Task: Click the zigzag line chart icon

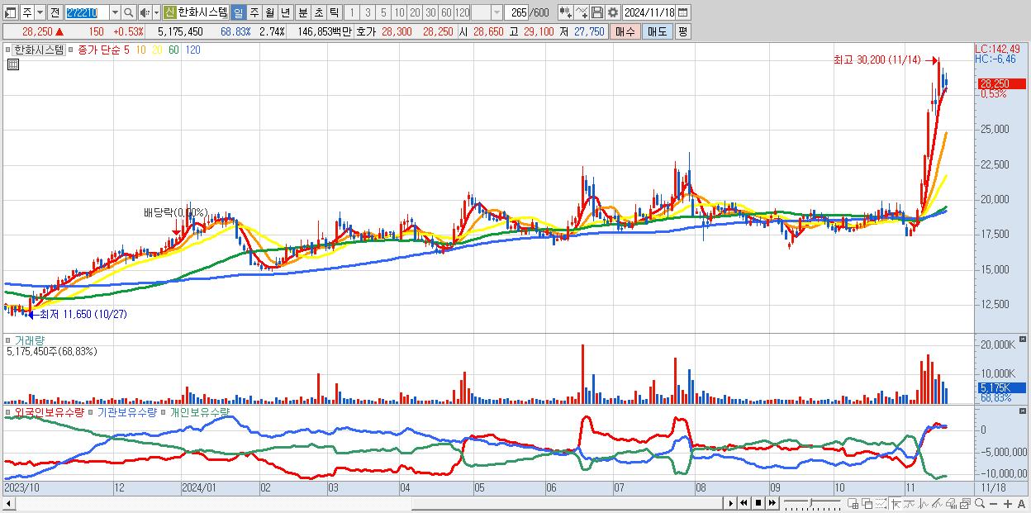Action: 924,503
